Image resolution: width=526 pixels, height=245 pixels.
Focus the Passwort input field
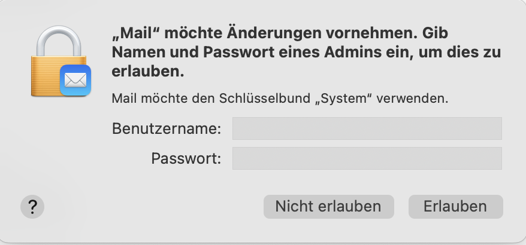(367, 159)
